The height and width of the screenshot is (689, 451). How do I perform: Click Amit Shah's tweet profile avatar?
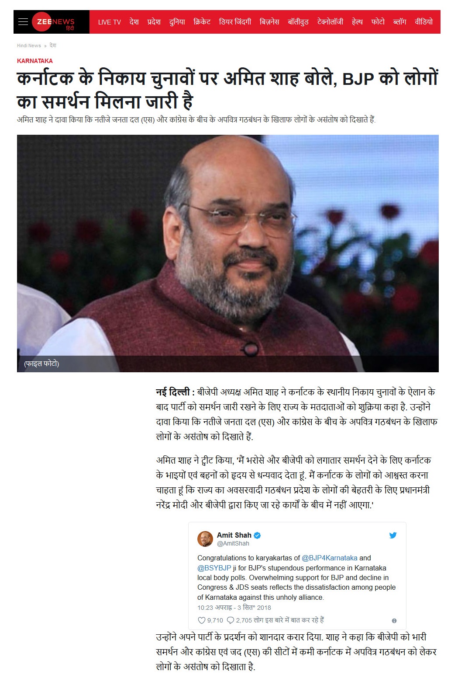pos(205,539)
